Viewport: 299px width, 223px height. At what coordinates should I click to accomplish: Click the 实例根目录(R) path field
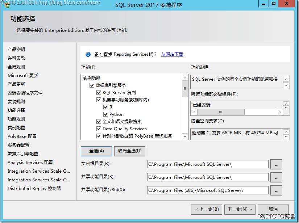(208, 164)
